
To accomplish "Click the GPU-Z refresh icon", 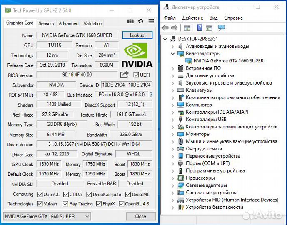I will (140, 21).
